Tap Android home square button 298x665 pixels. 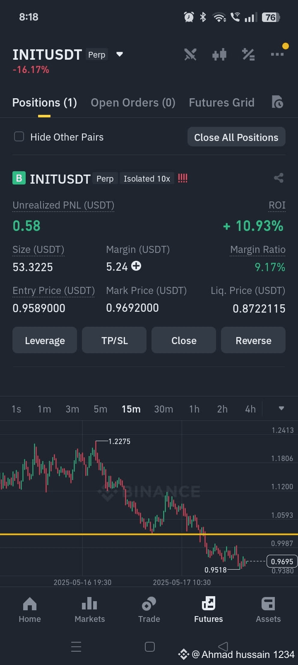click(x=150, y=647)
